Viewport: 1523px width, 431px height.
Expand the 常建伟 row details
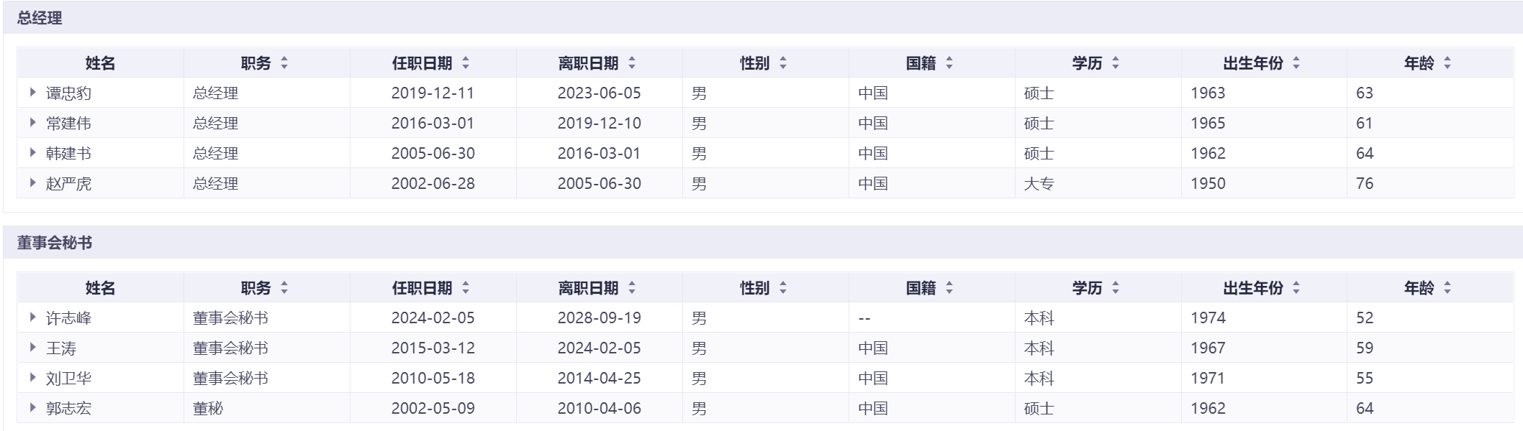click(33, 123)
